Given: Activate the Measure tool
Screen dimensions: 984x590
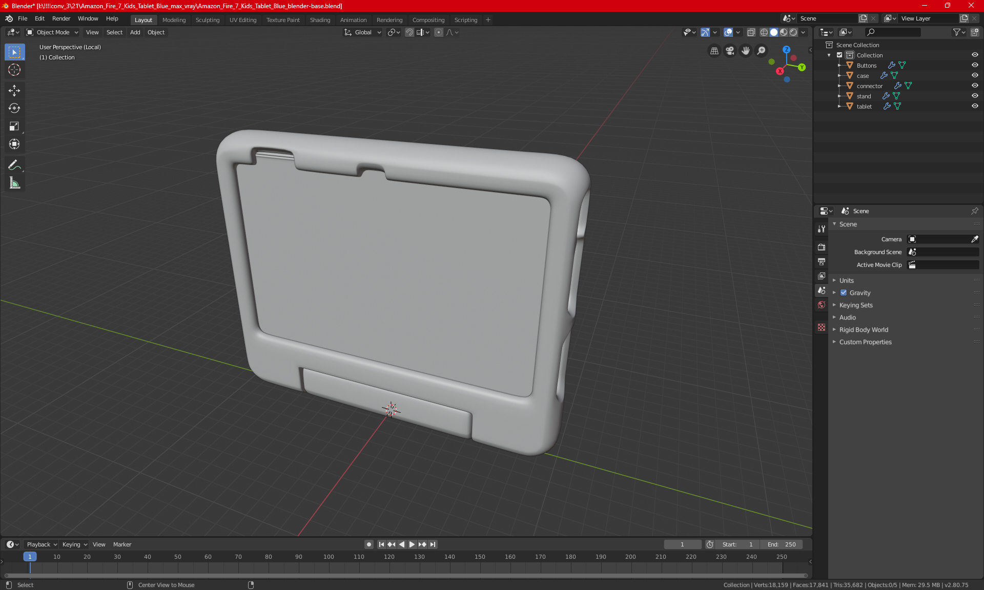Looking at the screenshot, I should pyautogui.click(x=14, y=183).
